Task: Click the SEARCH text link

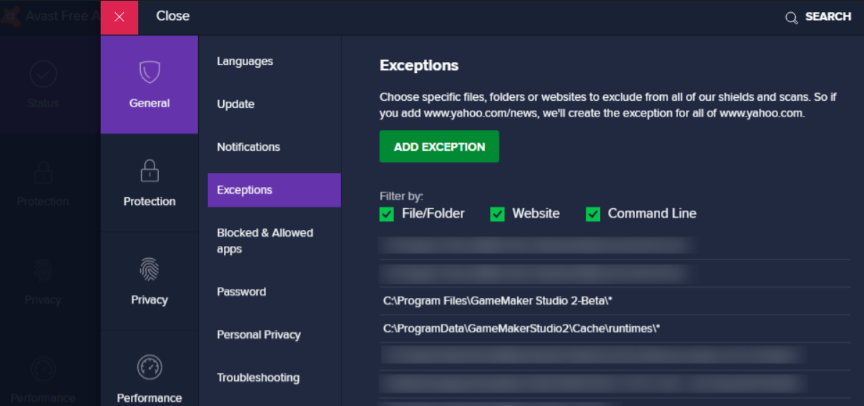Action: (x=828, y=16)
